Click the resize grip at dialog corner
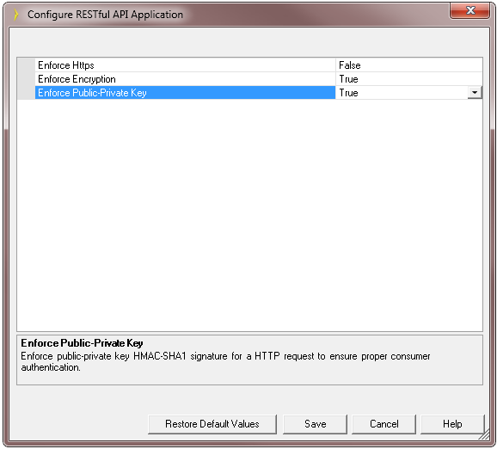The width and height of the screenshot is (497, 449). coord(484,435)
